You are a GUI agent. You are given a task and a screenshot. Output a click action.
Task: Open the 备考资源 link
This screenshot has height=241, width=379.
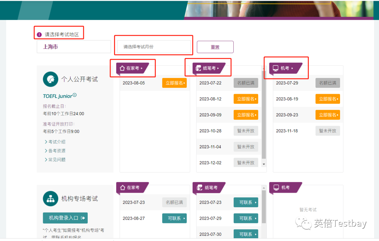(x=55, y=151)
